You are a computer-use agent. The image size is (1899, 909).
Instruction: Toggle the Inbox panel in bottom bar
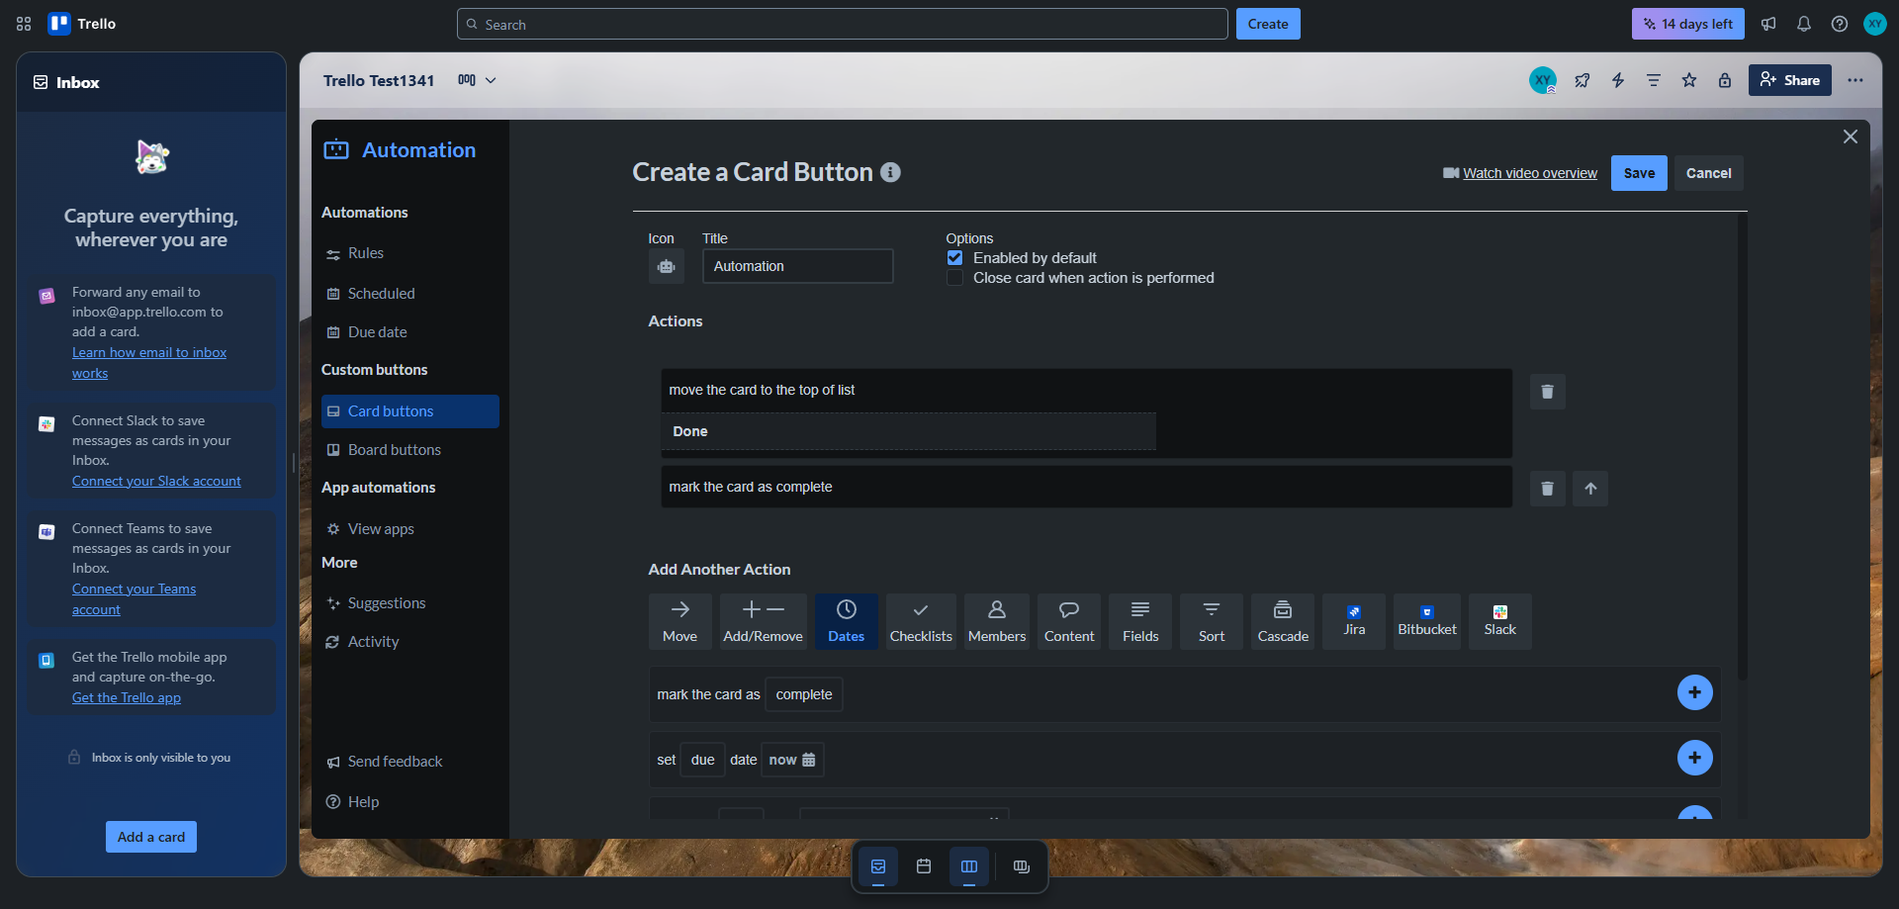point(878,866)
